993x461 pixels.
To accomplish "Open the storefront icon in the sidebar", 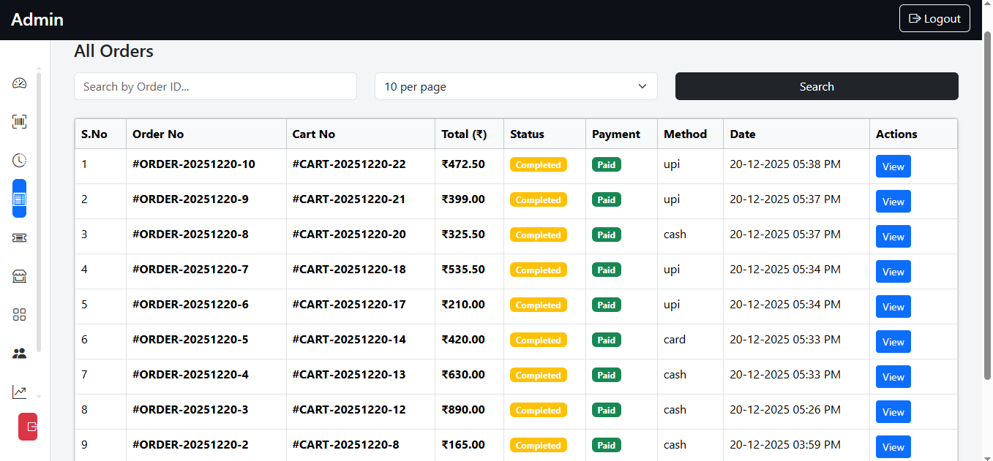I will pos(19,275).
